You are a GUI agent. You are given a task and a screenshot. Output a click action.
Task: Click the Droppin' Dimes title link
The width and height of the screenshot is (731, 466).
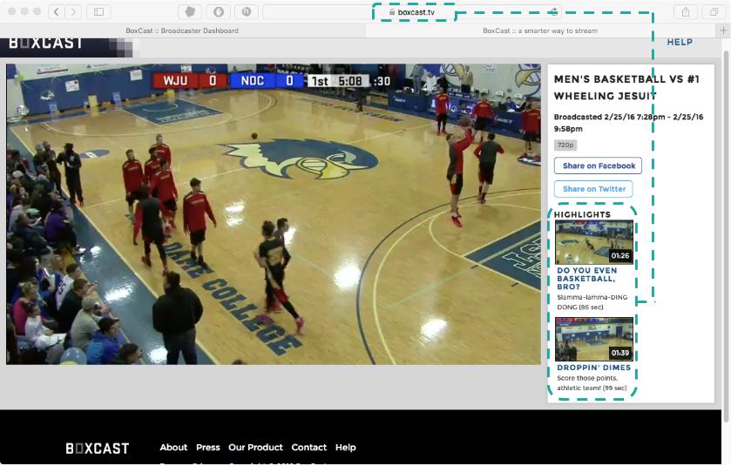pos(593,368)
